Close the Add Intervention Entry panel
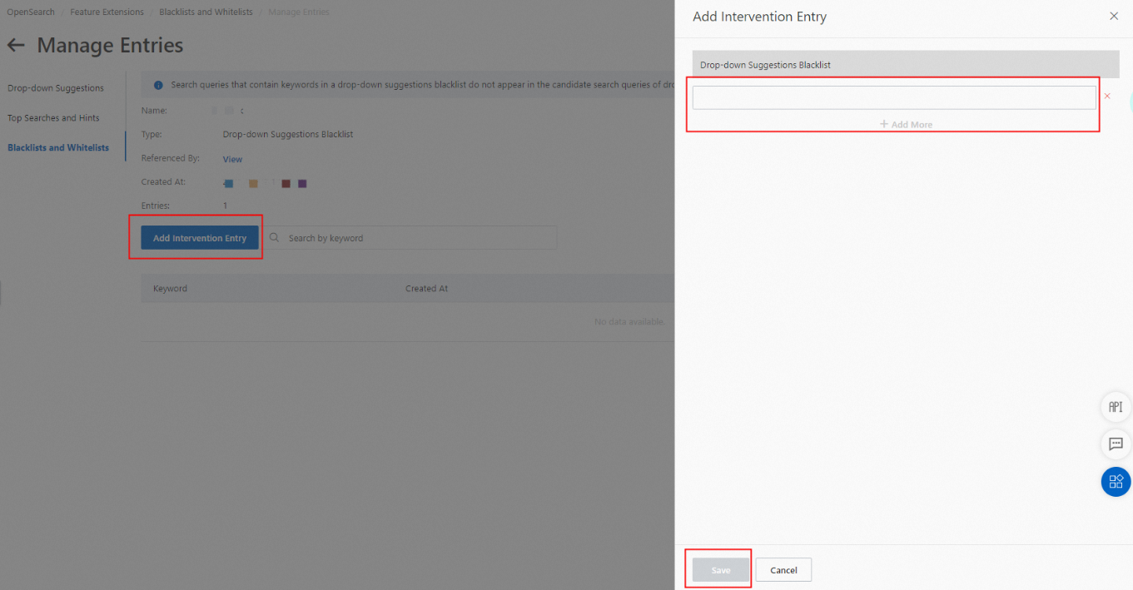Screen dimensions: 1133x590 [1114, 16]
